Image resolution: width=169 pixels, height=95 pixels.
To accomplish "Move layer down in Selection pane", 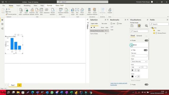I will (94, 27).
